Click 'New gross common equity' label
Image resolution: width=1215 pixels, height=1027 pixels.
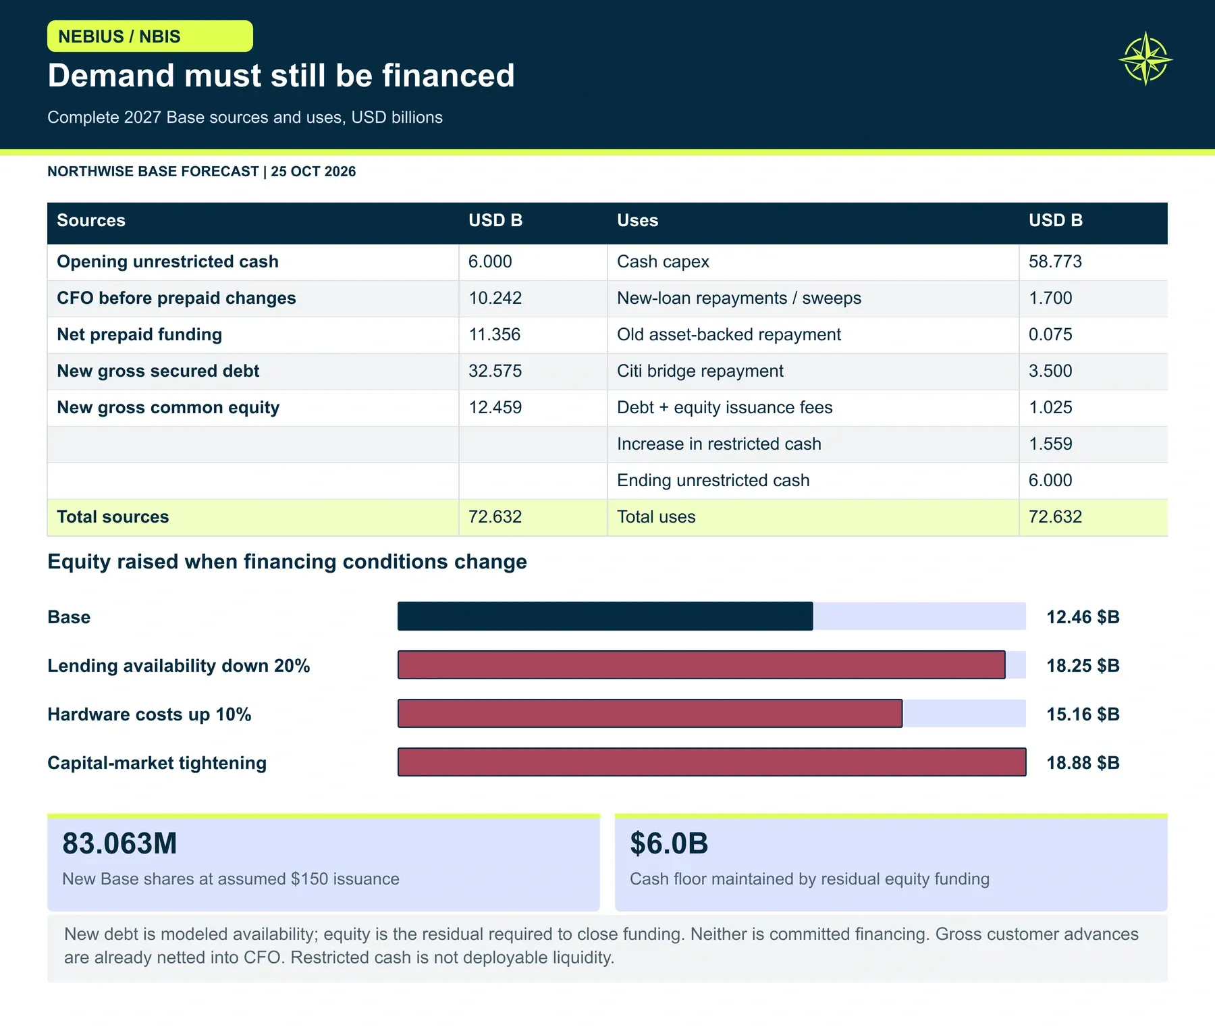pyautogui.click(x=168, y=407)
